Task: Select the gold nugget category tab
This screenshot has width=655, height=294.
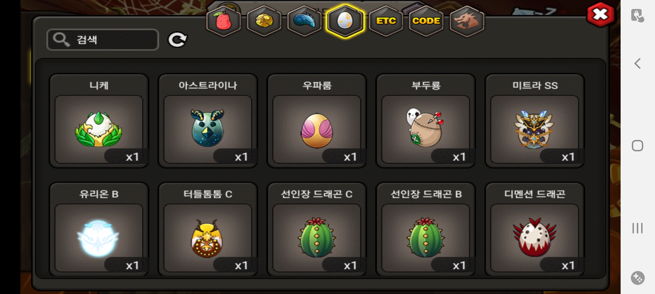Action: coord(264,21)
